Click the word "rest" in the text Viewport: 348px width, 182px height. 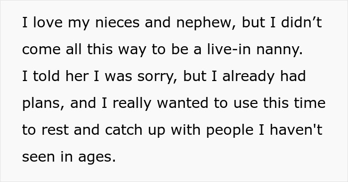click(55, 130)
